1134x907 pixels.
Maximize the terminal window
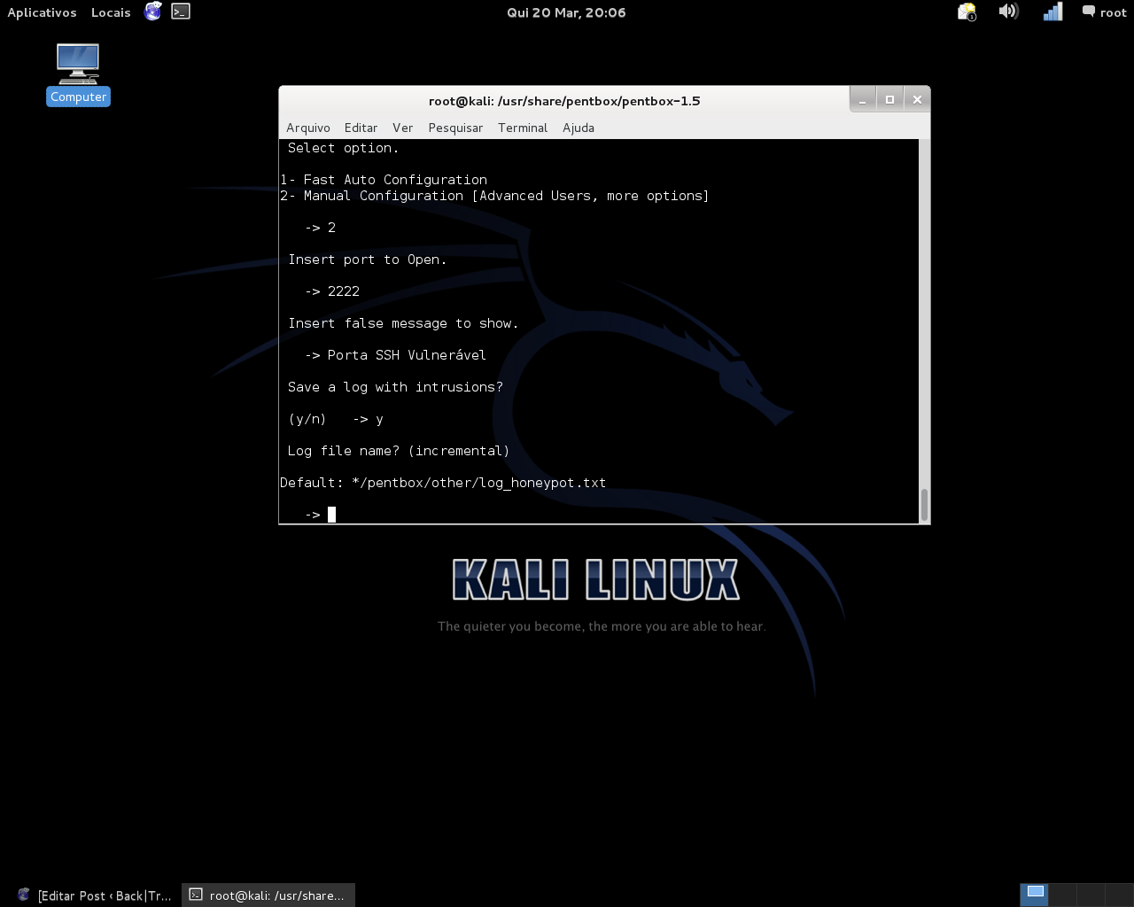[x=889, y=99]
